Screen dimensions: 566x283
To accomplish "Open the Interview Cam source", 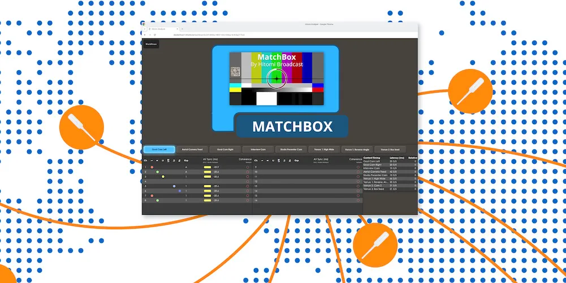I will pyautogui.click(x=257, y=150).
